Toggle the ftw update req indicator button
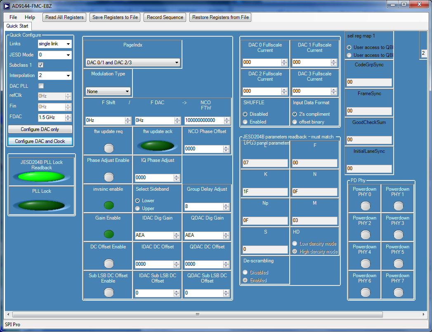The height and width of the screenshot is (332, 432). click(108, 148)
